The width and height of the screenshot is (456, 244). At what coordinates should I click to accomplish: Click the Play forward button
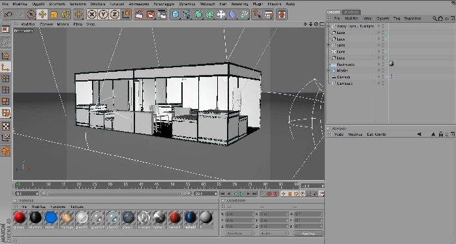click(242, 194)
